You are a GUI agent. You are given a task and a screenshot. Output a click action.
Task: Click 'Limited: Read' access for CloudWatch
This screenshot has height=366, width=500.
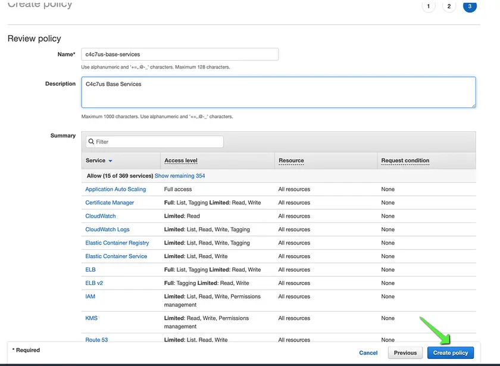tap(182, 216)
